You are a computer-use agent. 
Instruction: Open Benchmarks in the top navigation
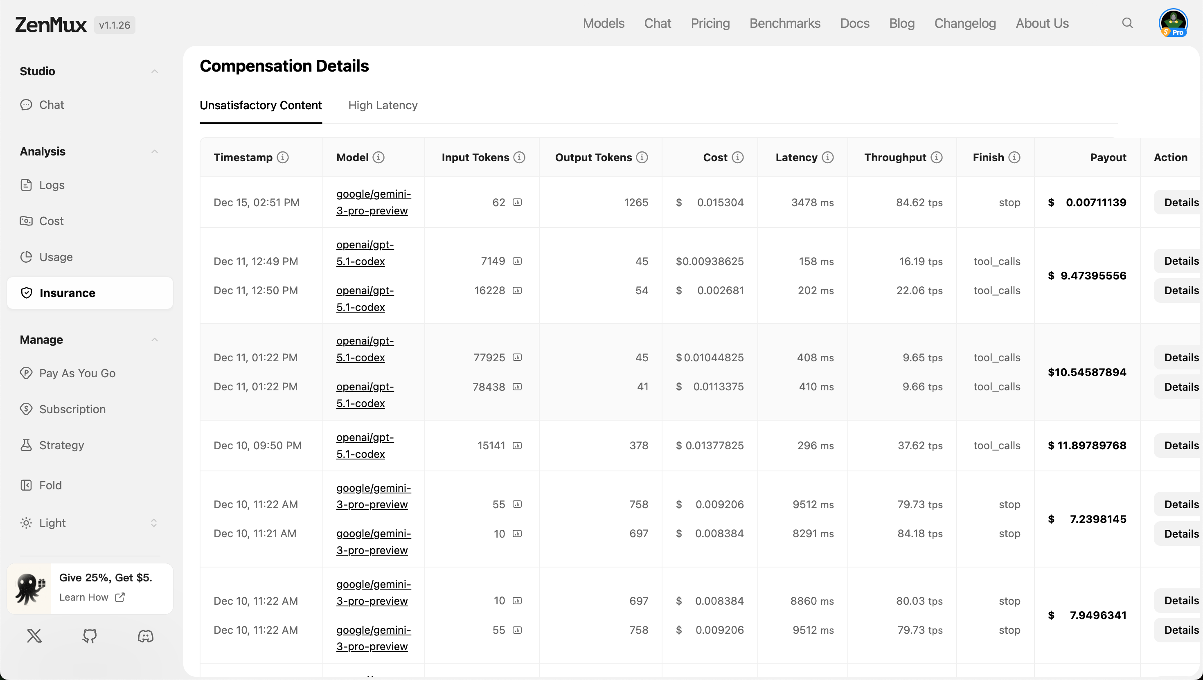pos(784,23)
